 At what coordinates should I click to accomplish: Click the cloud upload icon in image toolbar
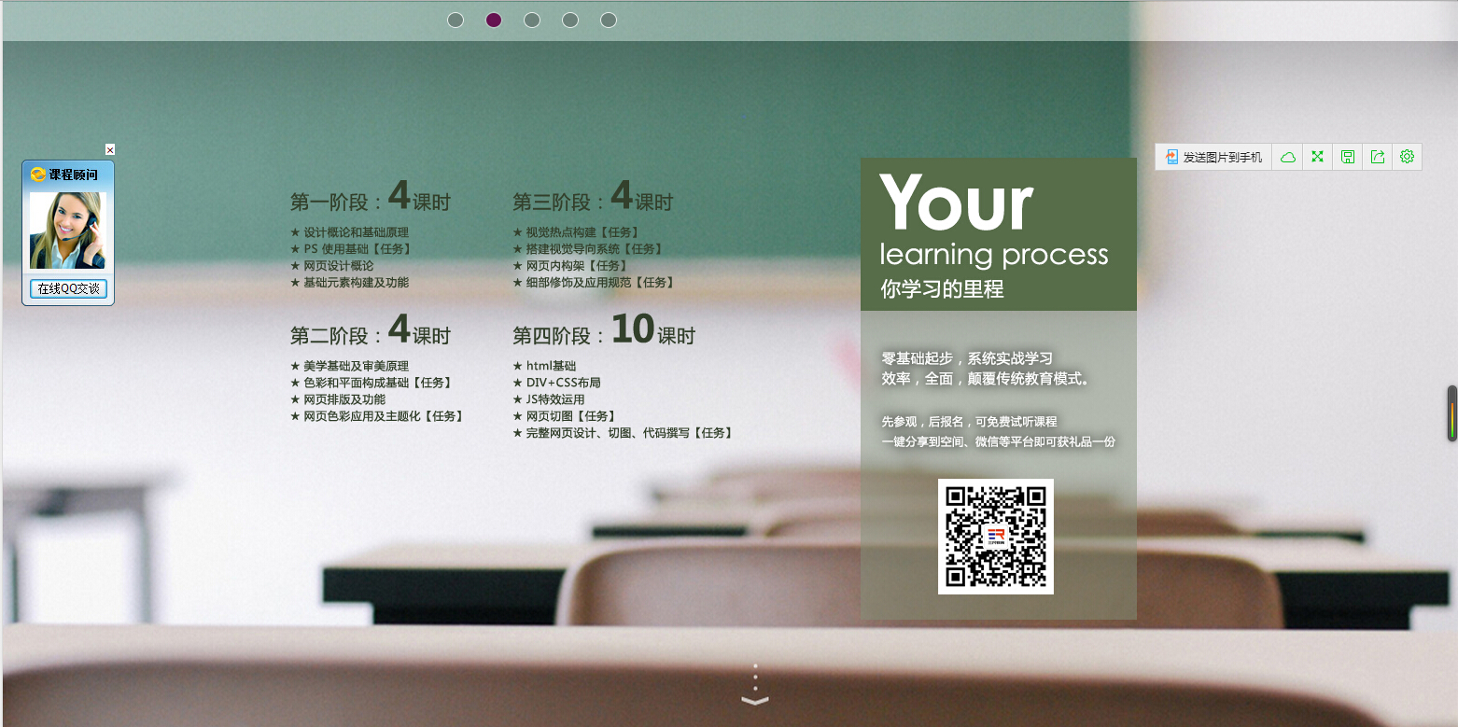pos(1288,157)
